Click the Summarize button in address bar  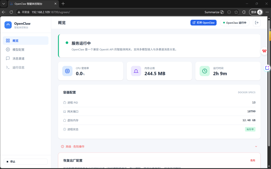pos(214,12)
